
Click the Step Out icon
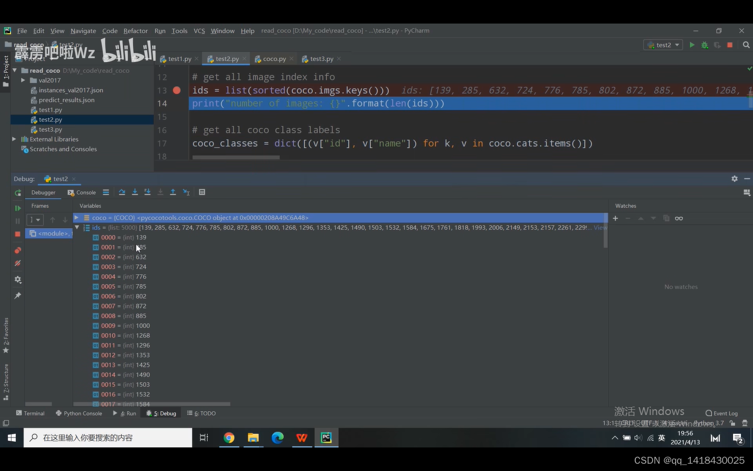tap(173, 192)
